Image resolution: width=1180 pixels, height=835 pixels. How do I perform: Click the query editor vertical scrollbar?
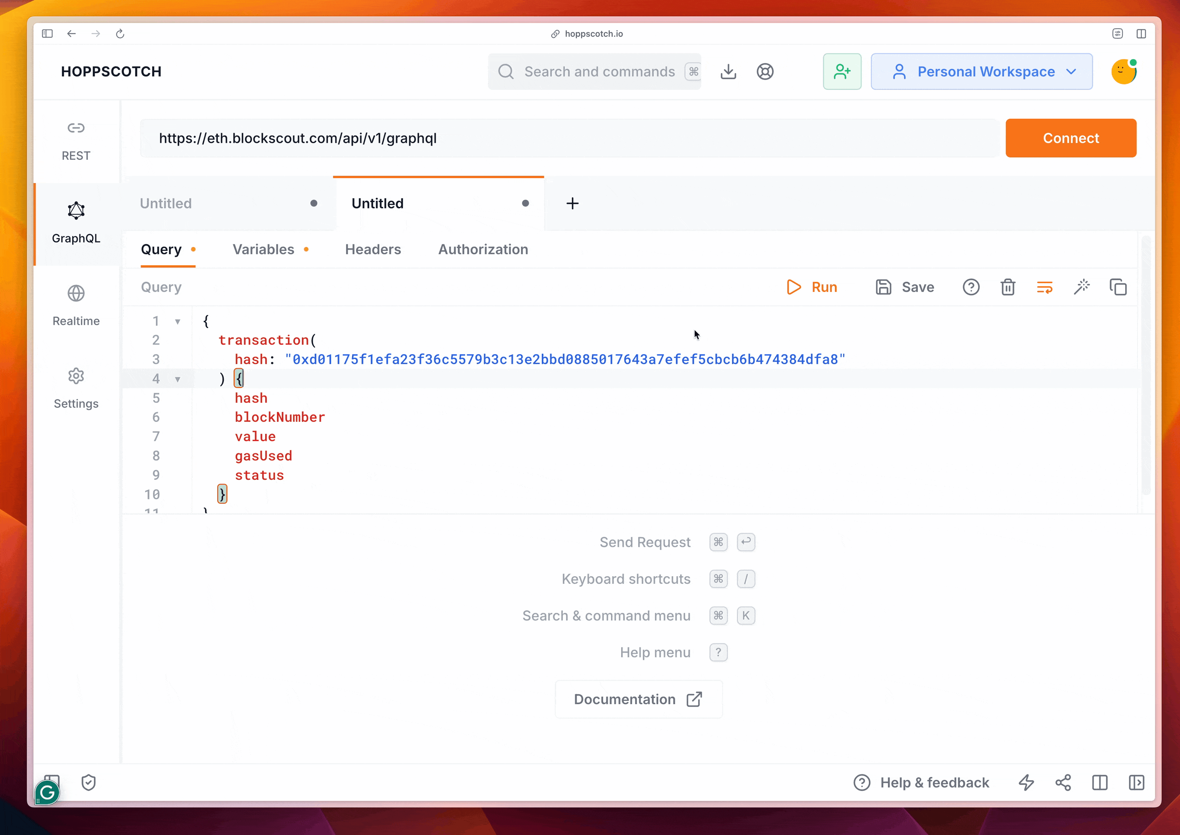[1145, 365]
